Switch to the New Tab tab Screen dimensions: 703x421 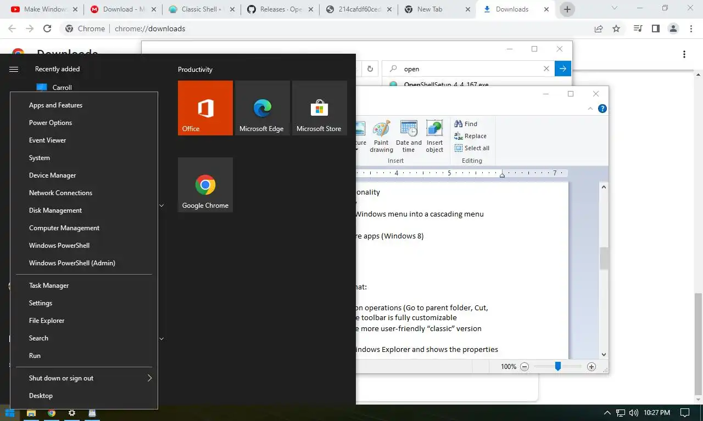(x=437, y=9)
